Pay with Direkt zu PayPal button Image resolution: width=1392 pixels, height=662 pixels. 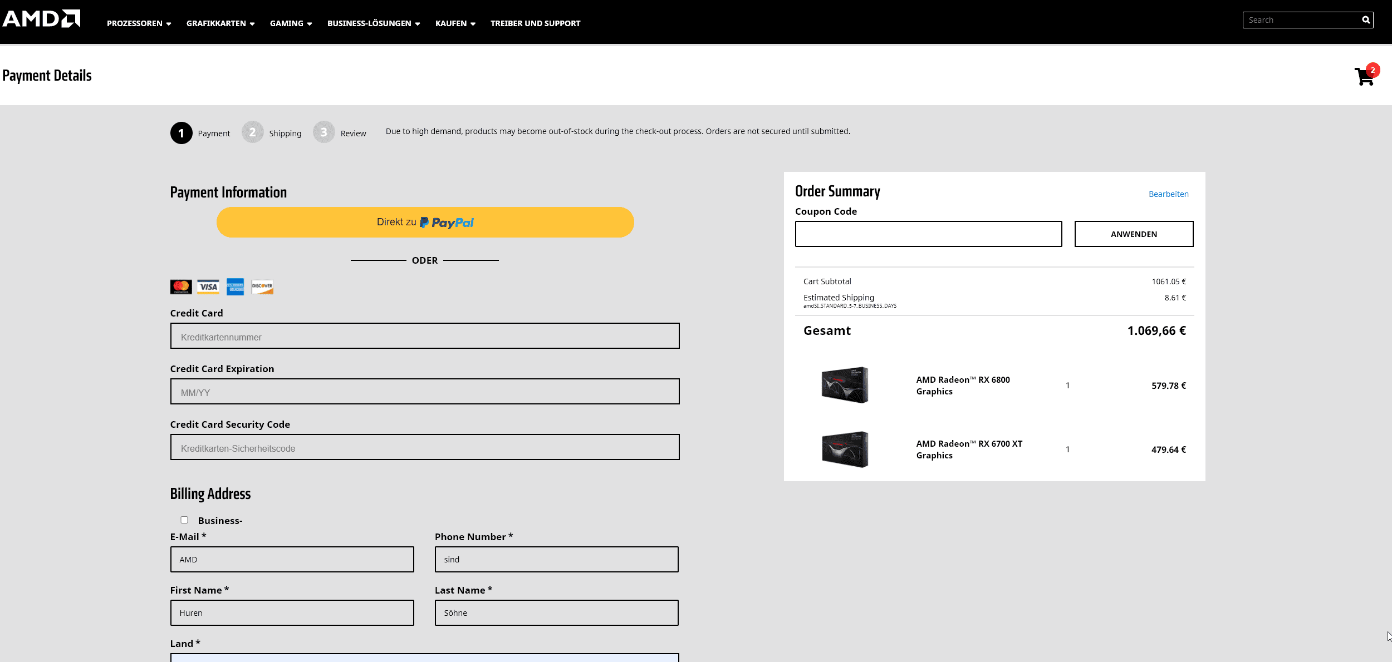pos(425,223)
